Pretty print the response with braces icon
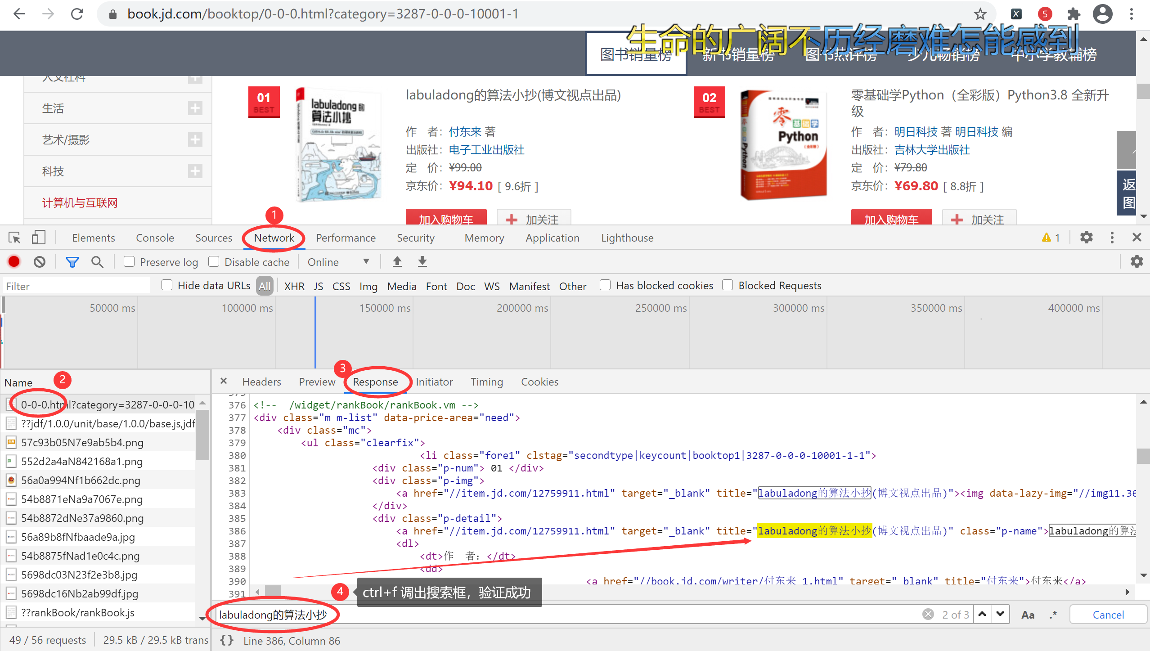 [227, 640]
